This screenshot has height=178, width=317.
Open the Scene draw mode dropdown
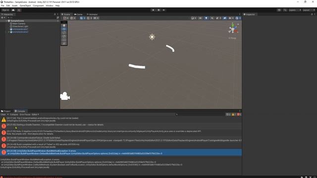click(x=194, y=18)
